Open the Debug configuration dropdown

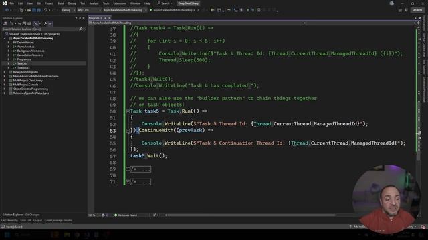(x=68, y=10)
